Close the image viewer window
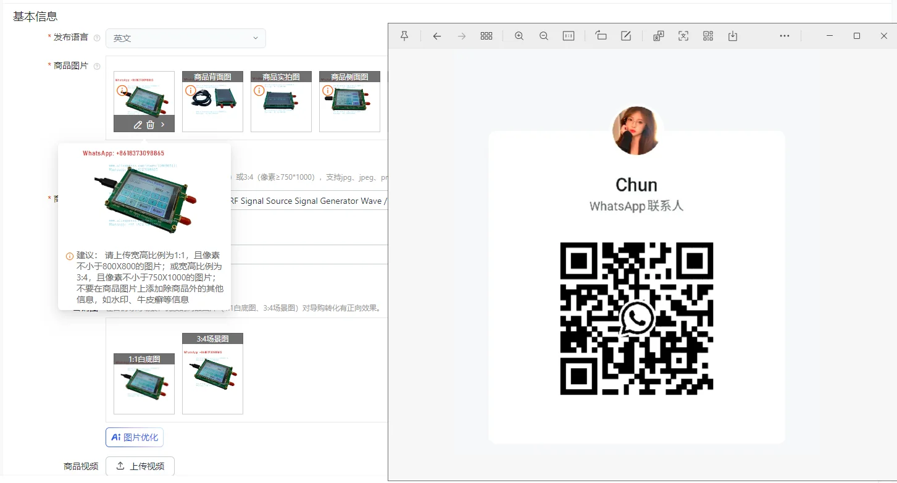The image size is (897, 483). pyautogui.click(x=883, y=36)
